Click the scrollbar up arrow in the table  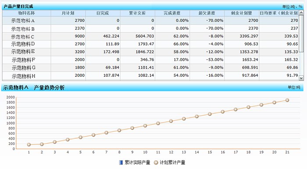point(301,13)
